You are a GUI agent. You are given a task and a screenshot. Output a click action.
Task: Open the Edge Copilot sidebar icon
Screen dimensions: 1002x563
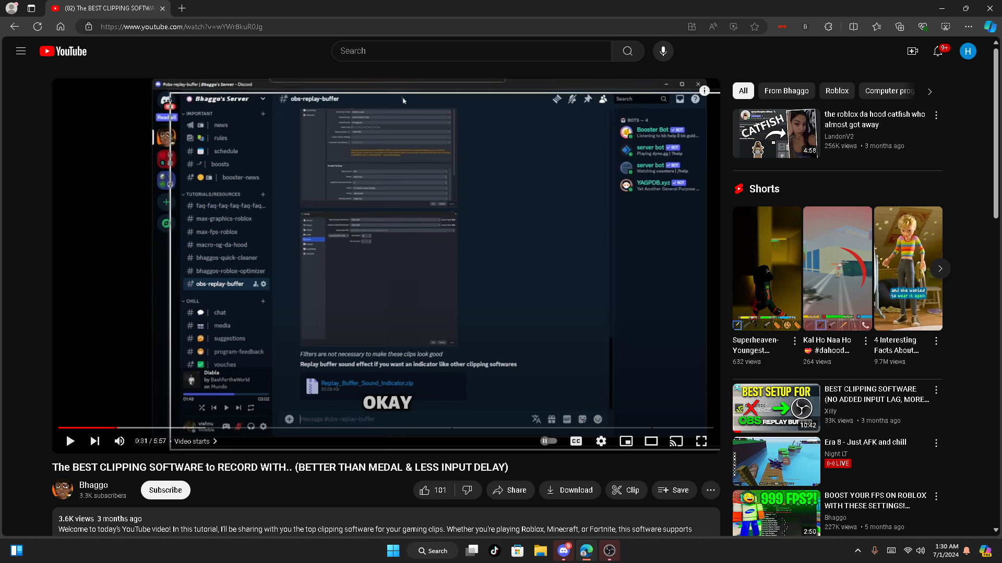pyautogui.click(x=990, y=27)
